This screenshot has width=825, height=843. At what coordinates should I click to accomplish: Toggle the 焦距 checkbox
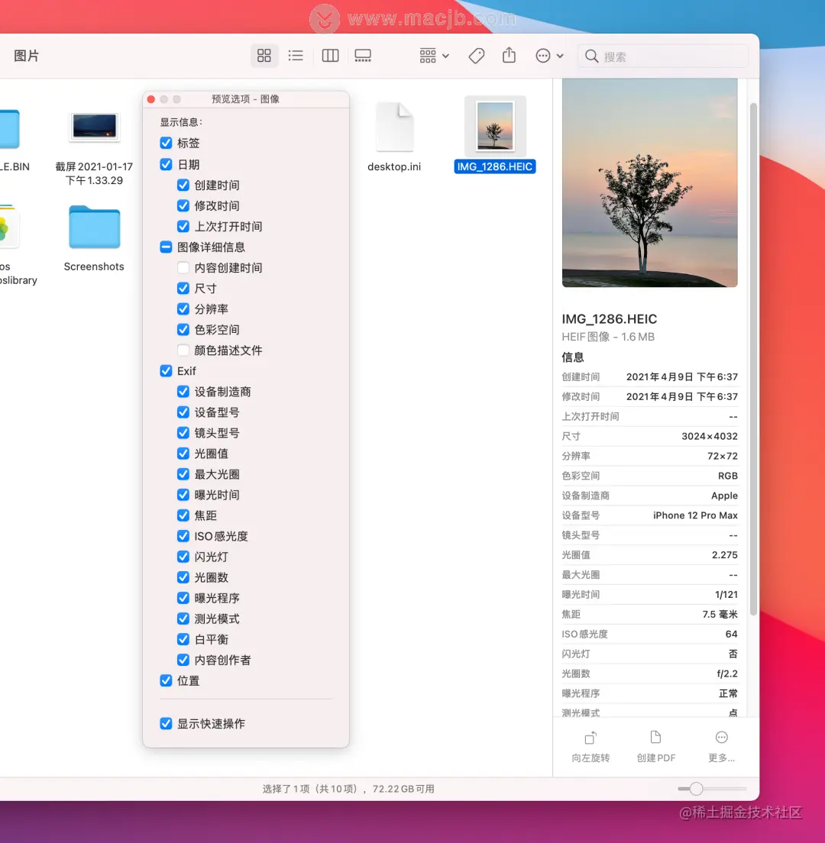183,515
